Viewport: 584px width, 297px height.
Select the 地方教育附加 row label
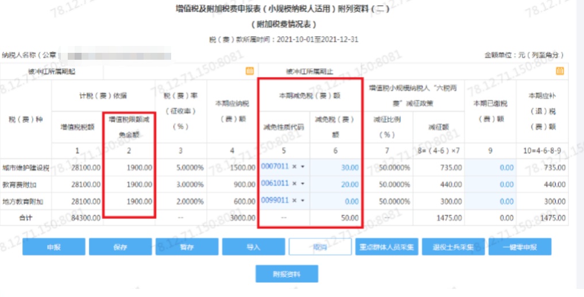click(x=23, y=202)
